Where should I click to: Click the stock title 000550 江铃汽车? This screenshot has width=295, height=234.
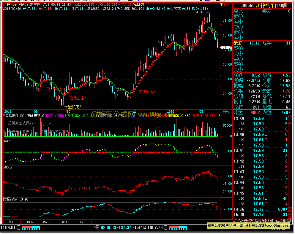262,5
